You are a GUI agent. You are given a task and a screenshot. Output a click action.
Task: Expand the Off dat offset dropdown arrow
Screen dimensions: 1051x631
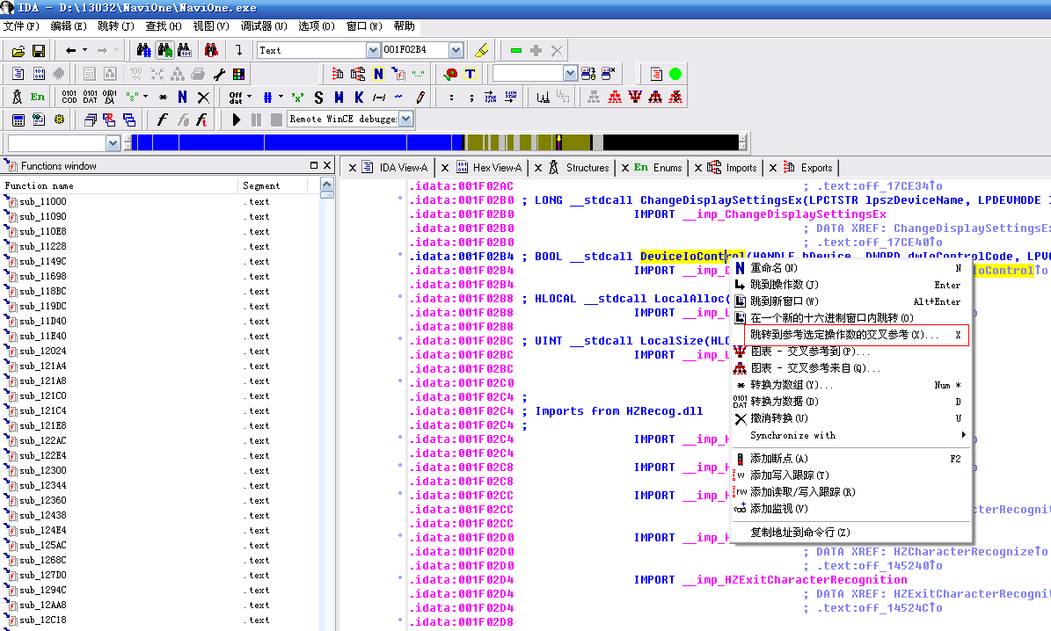click(x=250, y=98)
